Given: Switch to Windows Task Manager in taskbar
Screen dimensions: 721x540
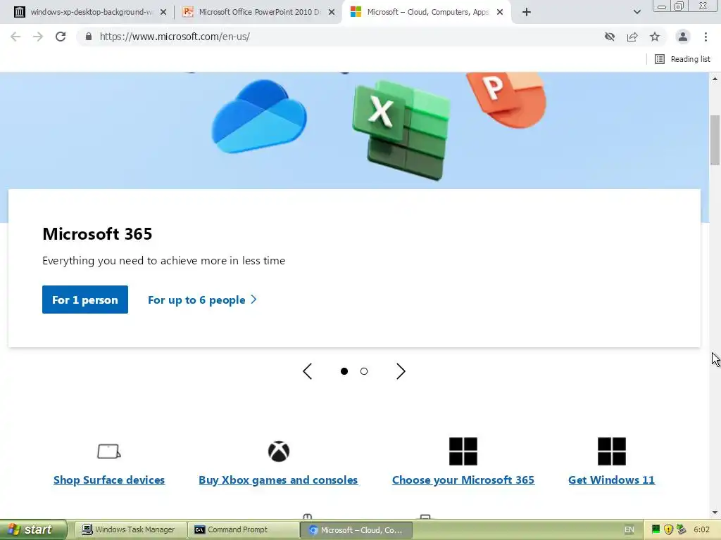Looking at the screenshot, I should pos(130,530).
